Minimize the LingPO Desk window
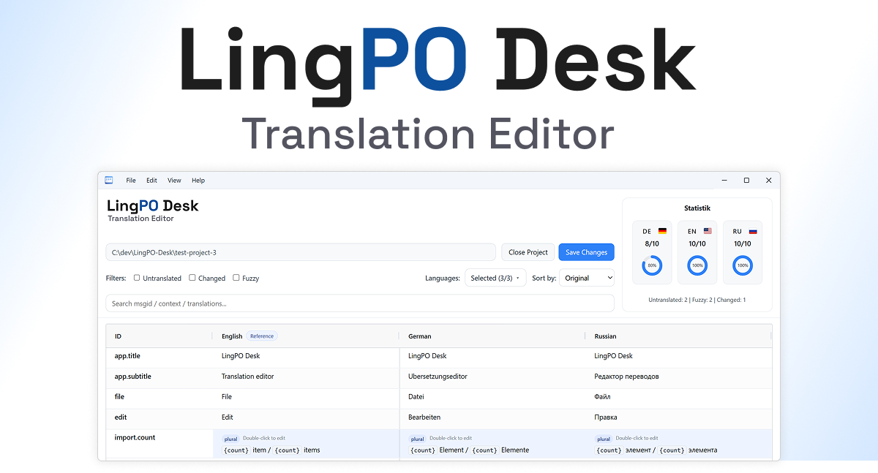Screen dimensions: 878x473 (x=724, y=181)
